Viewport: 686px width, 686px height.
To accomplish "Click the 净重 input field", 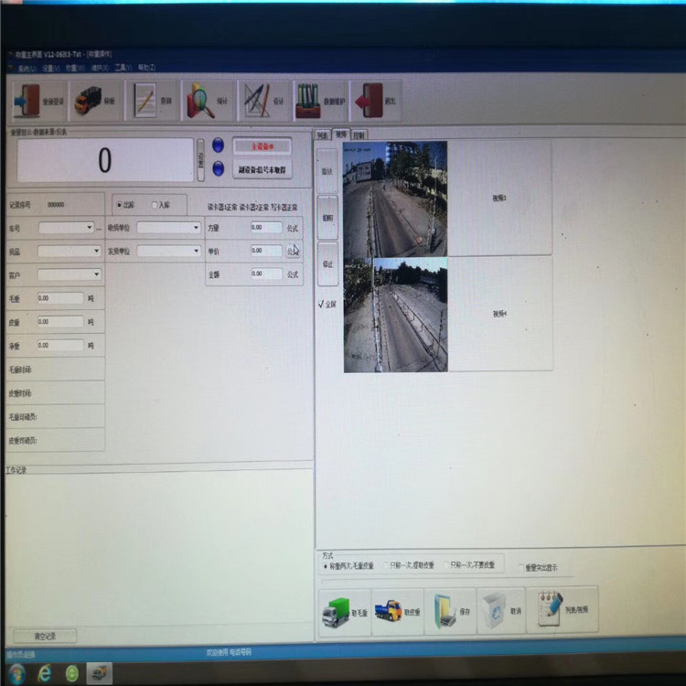I will point(60,345).
